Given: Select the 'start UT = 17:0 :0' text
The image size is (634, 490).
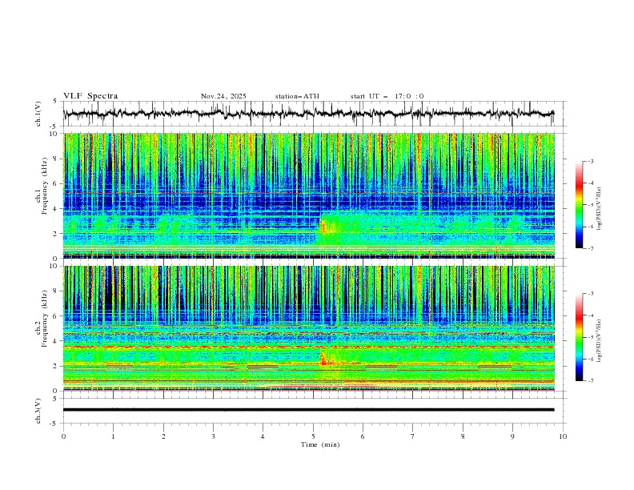Looking at the screenshot, I should [387, 96].
